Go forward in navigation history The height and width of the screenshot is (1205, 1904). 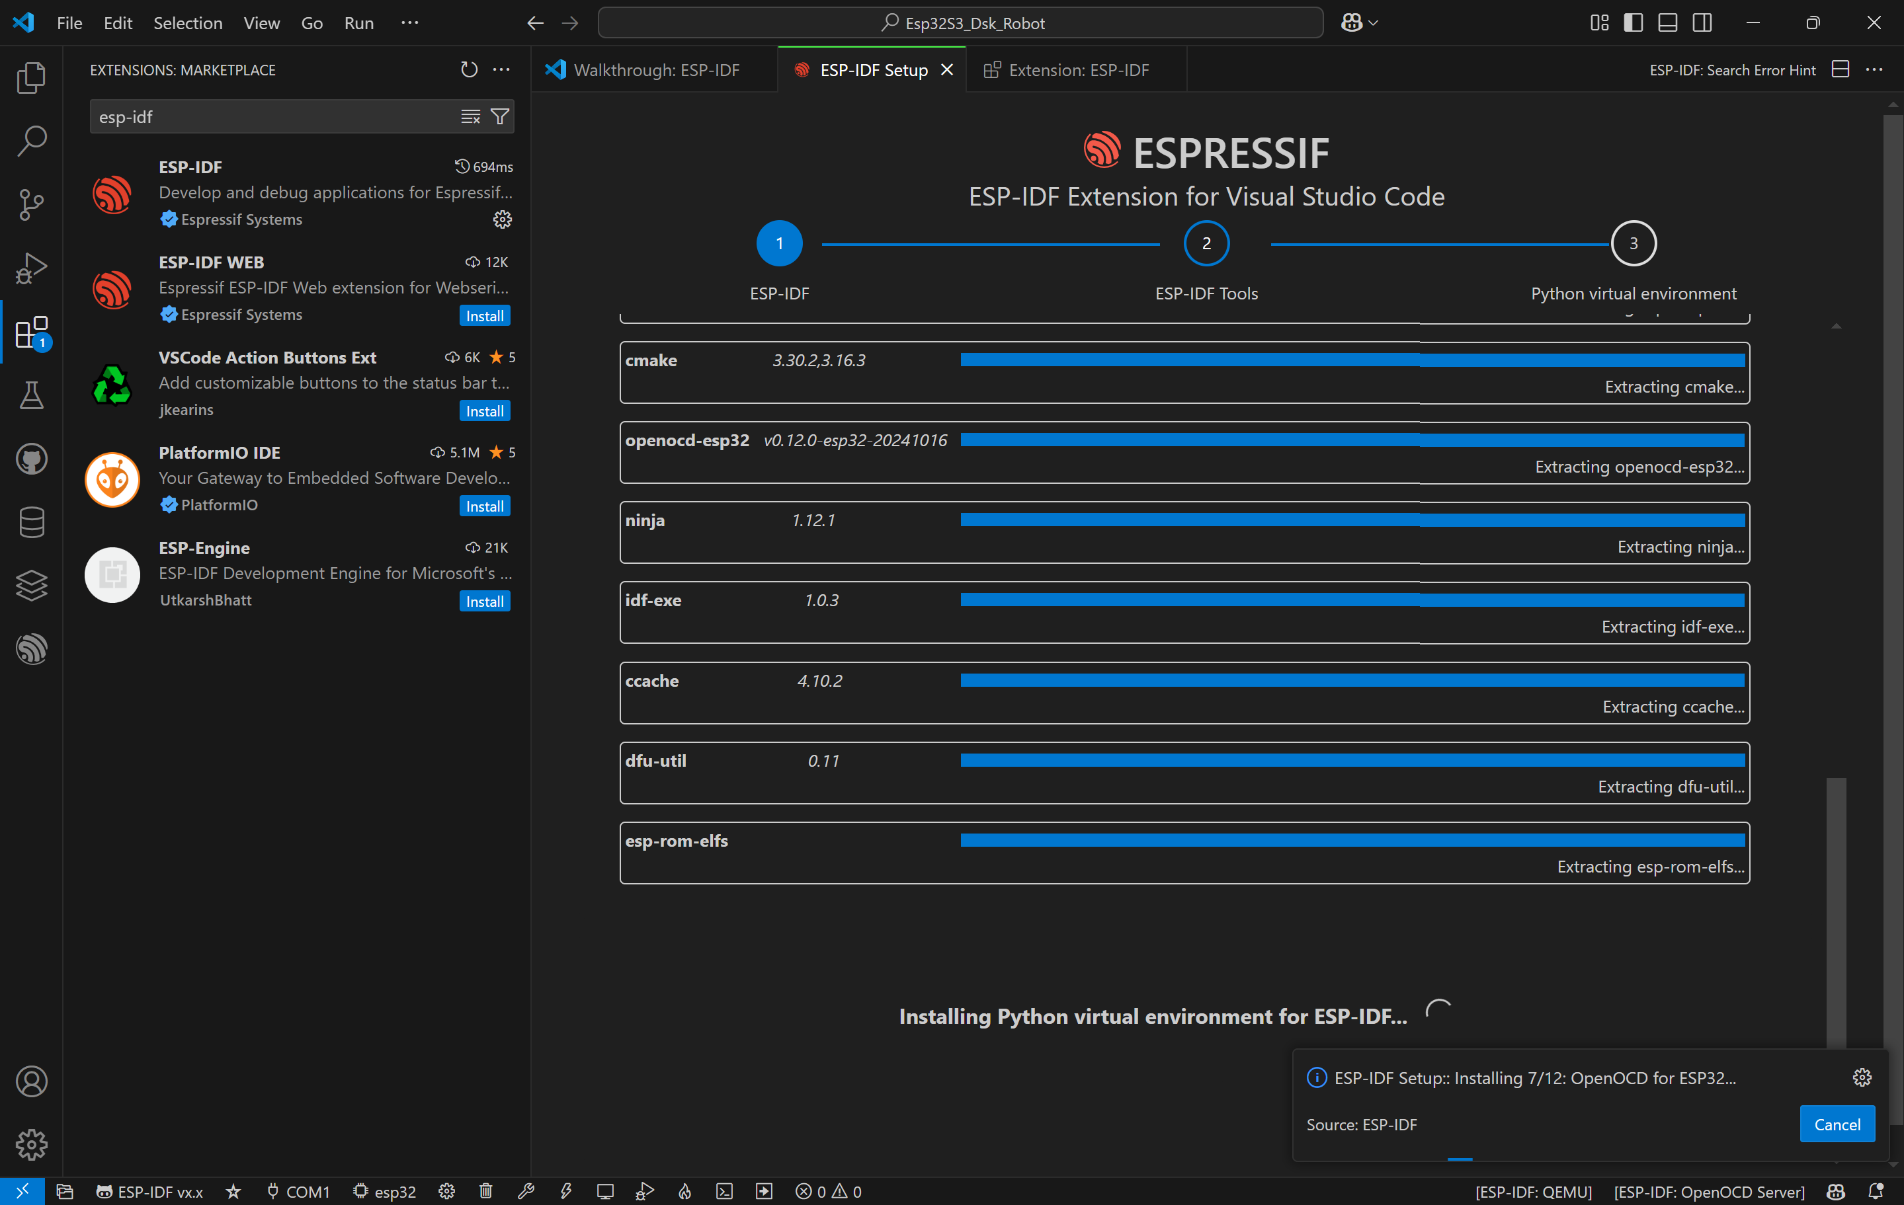[569, 23]
